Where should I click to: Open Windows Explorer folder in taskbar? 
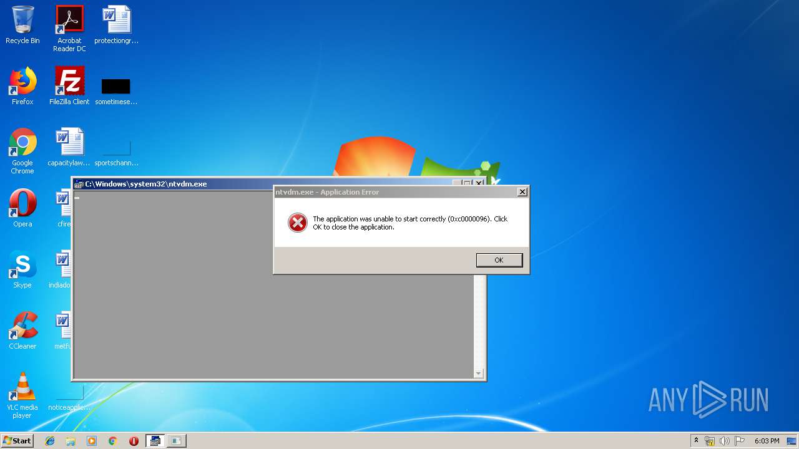(x=71, y=441)
